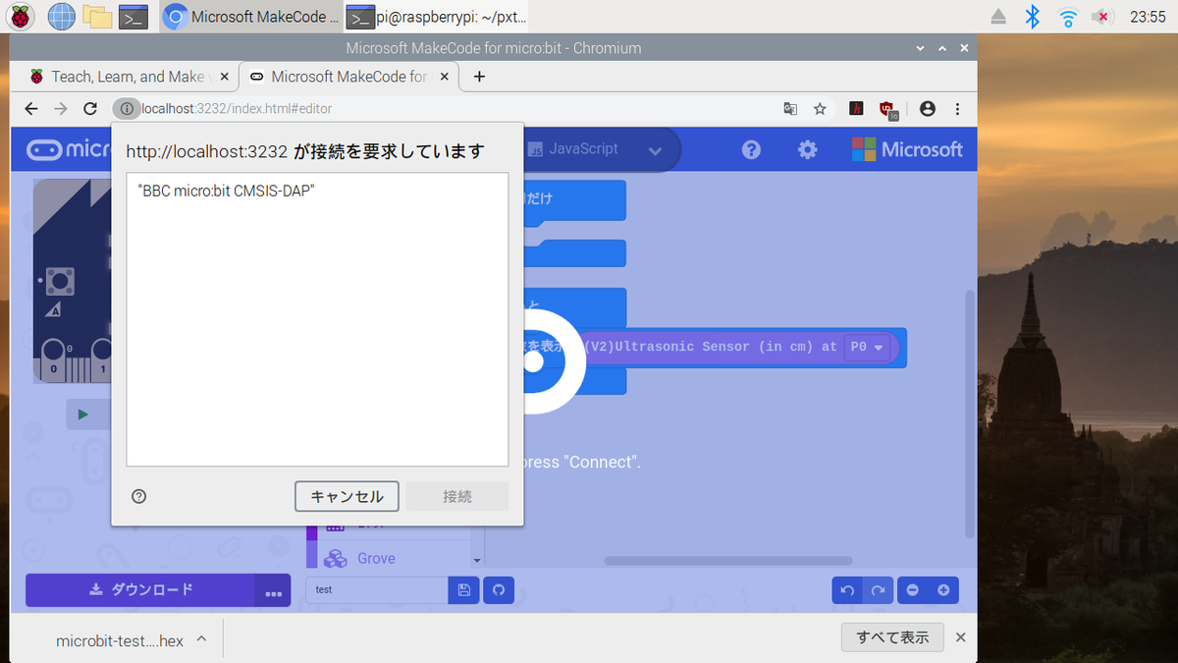Click the 接続 button
This screenshot has width=1178, height=663.
pos(457,496)
